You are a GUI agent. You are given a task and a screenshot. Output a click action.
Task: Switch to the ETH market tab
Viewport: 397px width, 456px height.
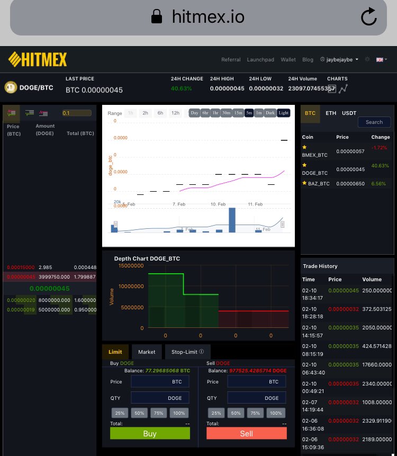331,113
